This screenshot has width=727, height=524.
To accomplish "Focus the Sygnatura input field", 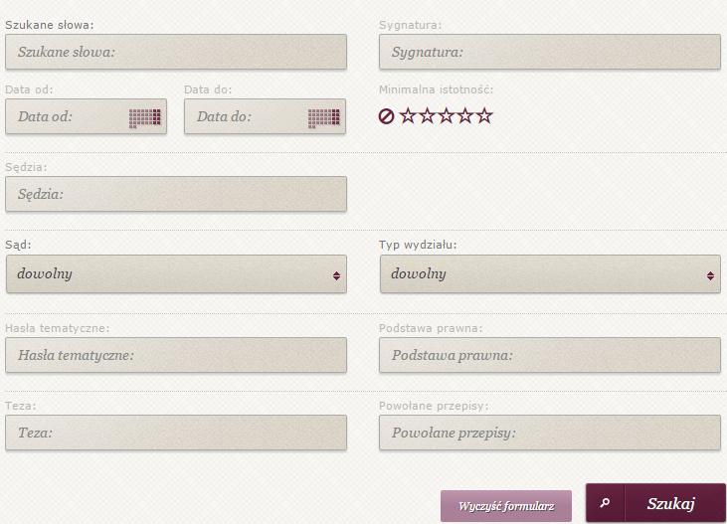I will pyautogui.click(x=550, y=52).
